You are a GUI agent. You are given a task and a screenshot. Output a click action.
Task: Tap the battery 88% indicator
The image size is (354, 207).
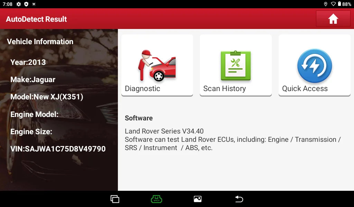pos(344,4)
